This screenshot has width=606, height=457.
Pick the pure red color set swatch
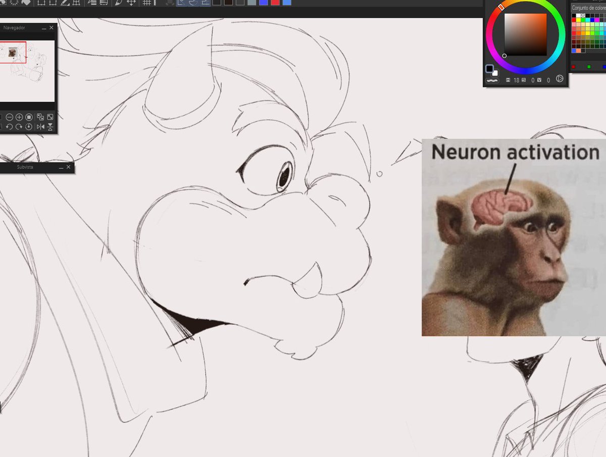(x=574, y=20)
